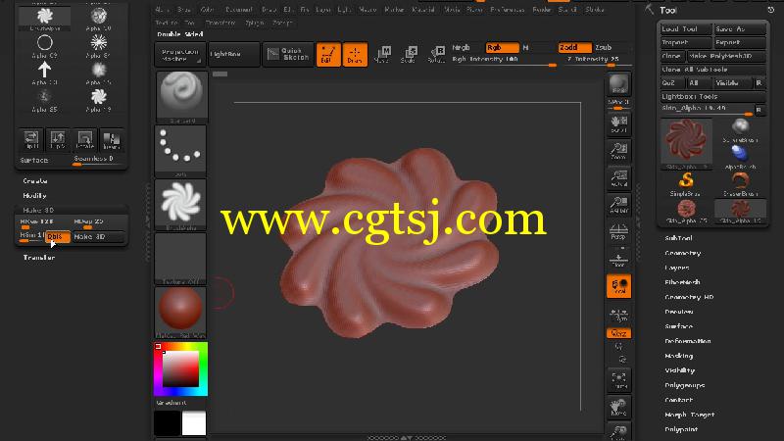Click the Scroll canvas icon
784x441 pixels.
point(618,124)
